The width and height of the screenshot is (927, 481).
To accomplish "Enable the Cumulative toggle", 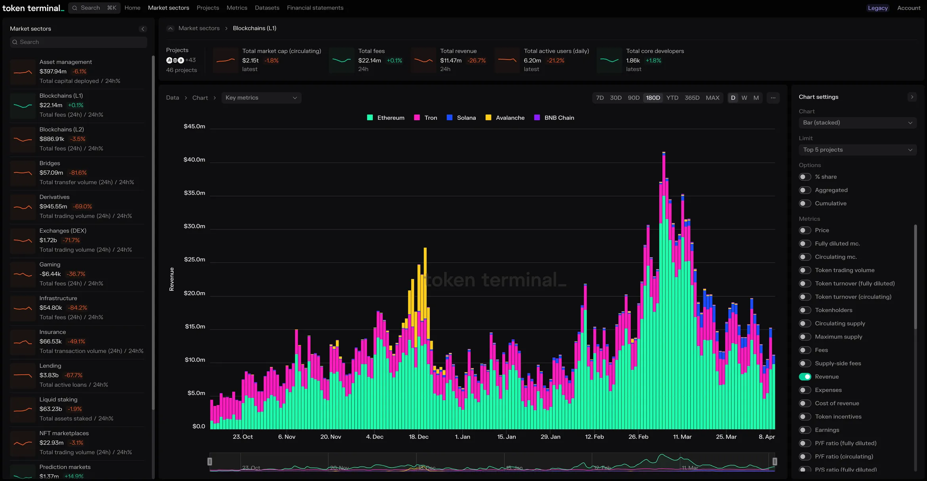I will click(x=805, y=203).
